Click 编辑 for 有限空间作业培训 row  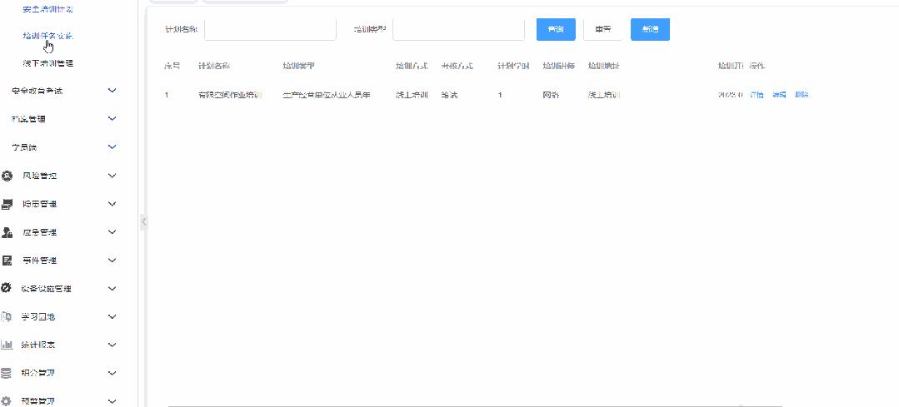tap(778, 95)
